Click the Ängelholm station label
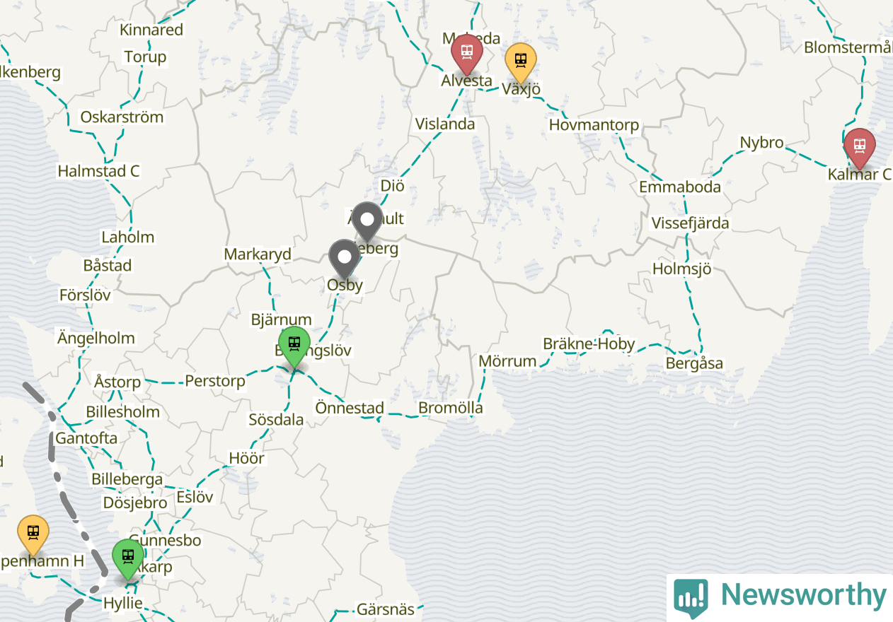This screenshot has width=893, height=622. coord(96,338)
